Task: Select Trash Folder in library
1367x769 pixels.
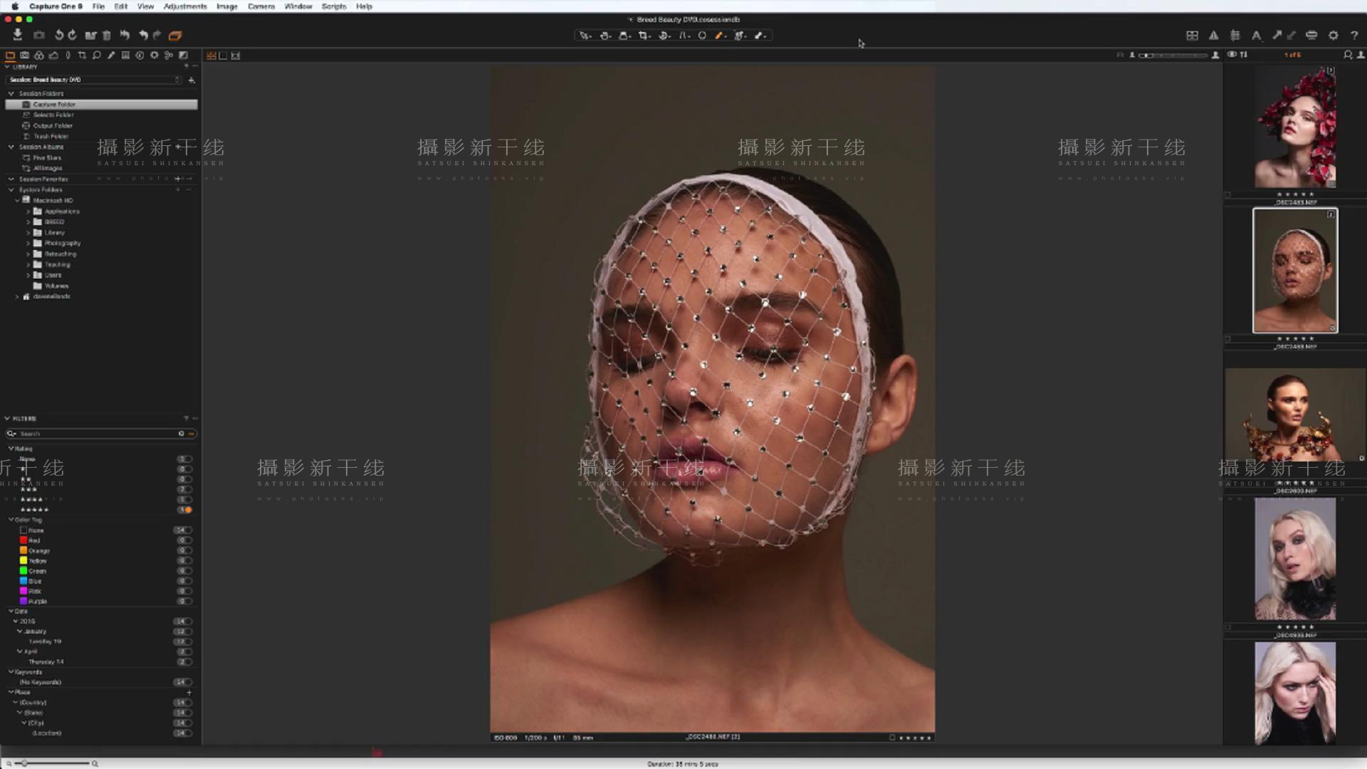Action: pos(51,136)
